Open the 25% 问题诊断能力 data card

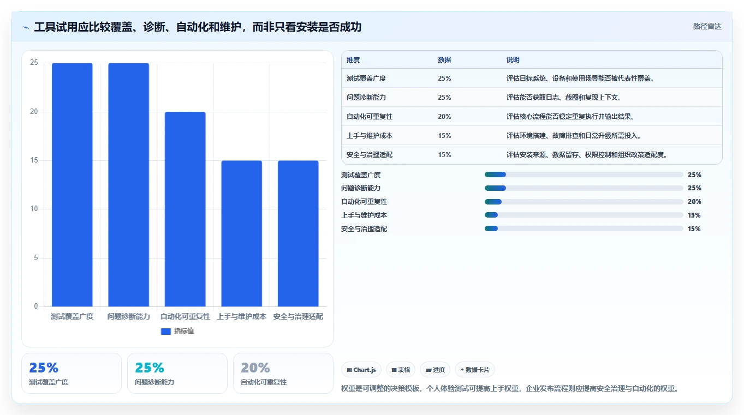click(177, 373)
